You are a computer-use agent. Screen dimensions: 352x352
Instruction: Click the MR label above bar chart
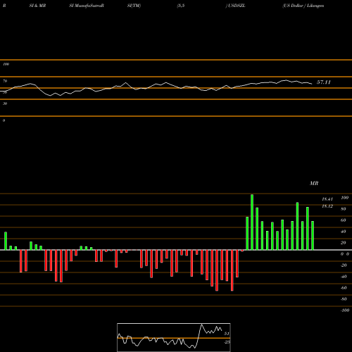(x=314, y=183)
